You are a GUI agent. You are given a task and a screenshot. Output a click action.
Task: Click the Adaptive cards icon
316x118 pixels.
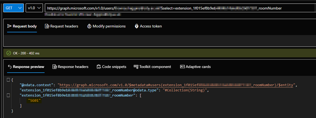click(182, 67)
